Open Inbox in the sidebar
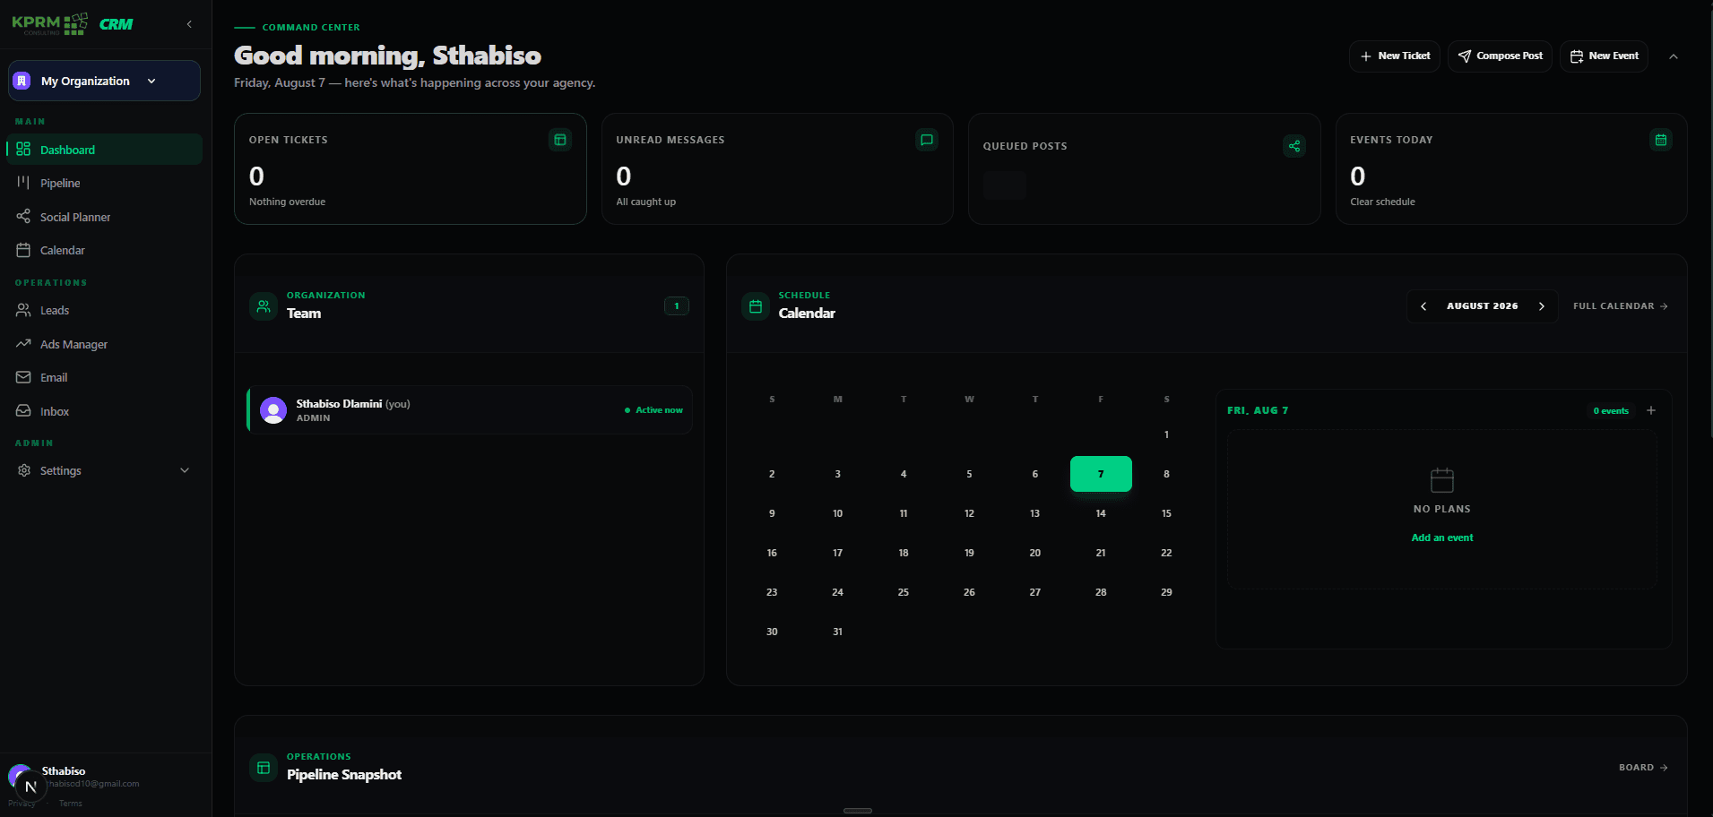The image size is (1713, 817). coord(104,411)
